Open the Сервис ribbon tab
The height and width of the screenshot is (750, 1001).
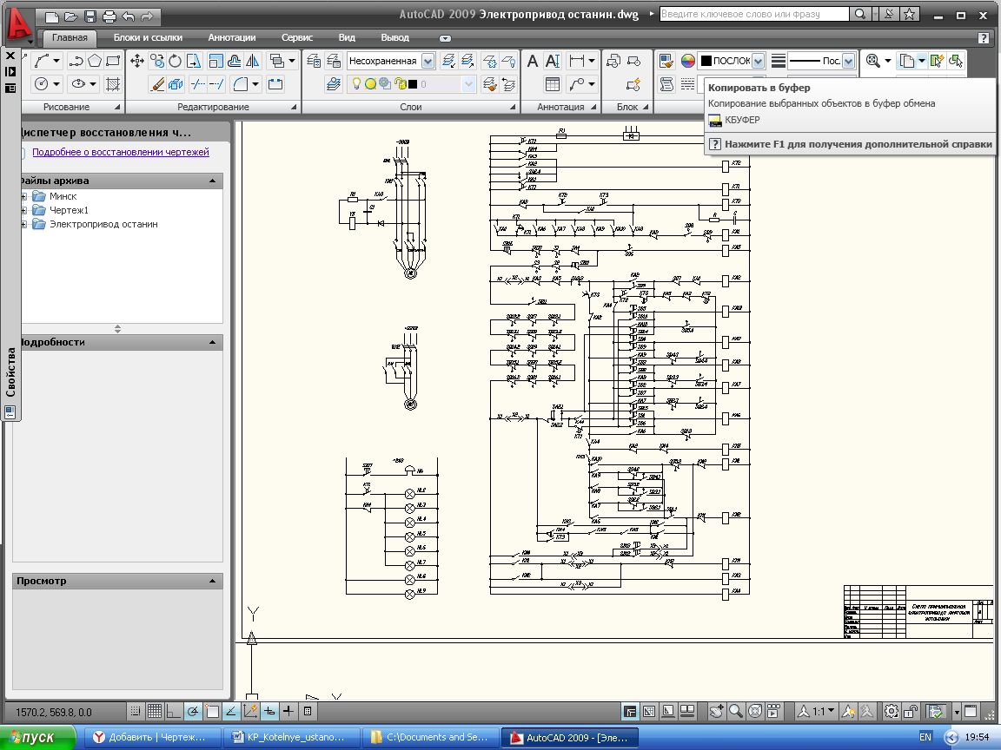click(x=297, y=37)
